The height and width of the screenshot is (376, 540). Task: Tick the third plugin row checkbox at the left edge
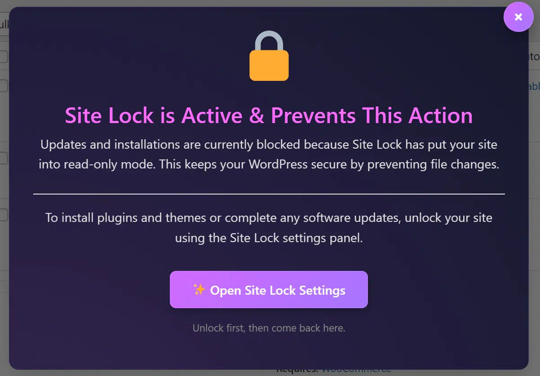pyautogui.click(x=4, y=158)
